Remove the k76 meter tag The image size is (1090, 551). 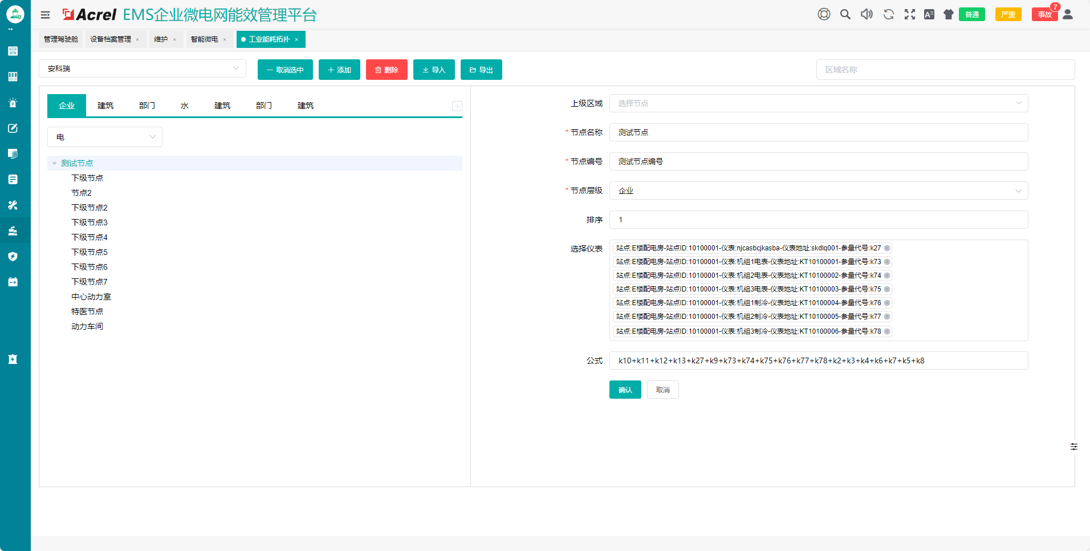click(887, 303)
